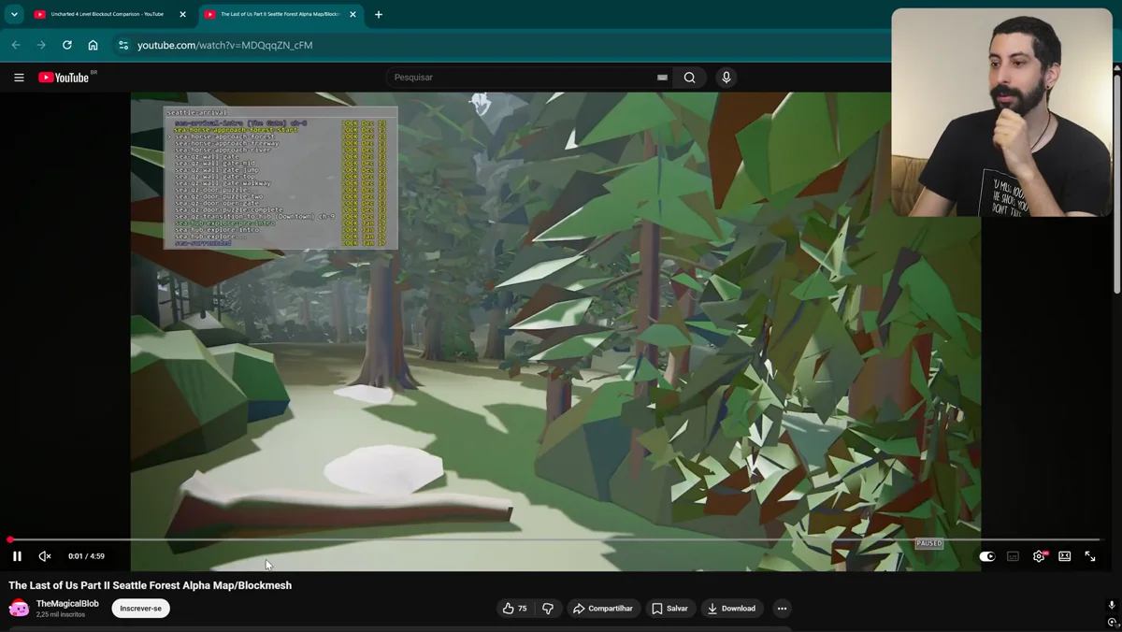Switch to theater mode

pos(1064,556)
